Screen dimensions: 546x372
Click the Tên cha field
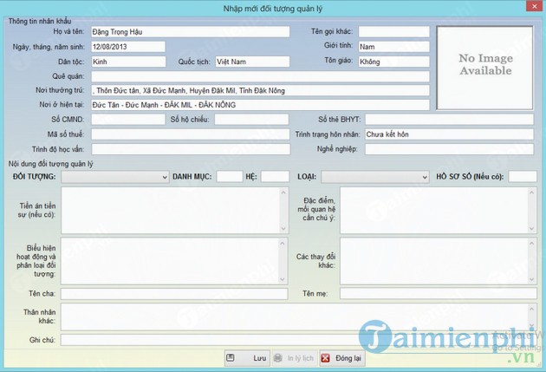174,294
